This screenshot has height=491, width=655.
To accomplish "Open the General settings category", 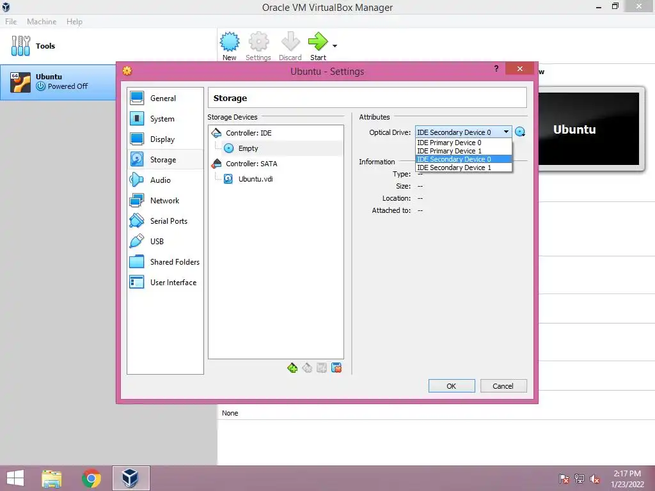I will (165, 98).
